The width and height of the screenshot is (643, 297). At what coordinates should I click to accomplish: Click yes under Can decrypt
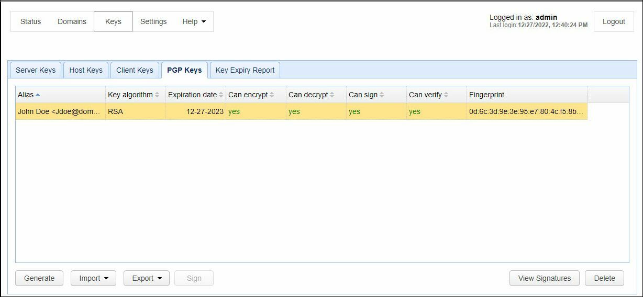pyautogui.click(x=294, y=111)
